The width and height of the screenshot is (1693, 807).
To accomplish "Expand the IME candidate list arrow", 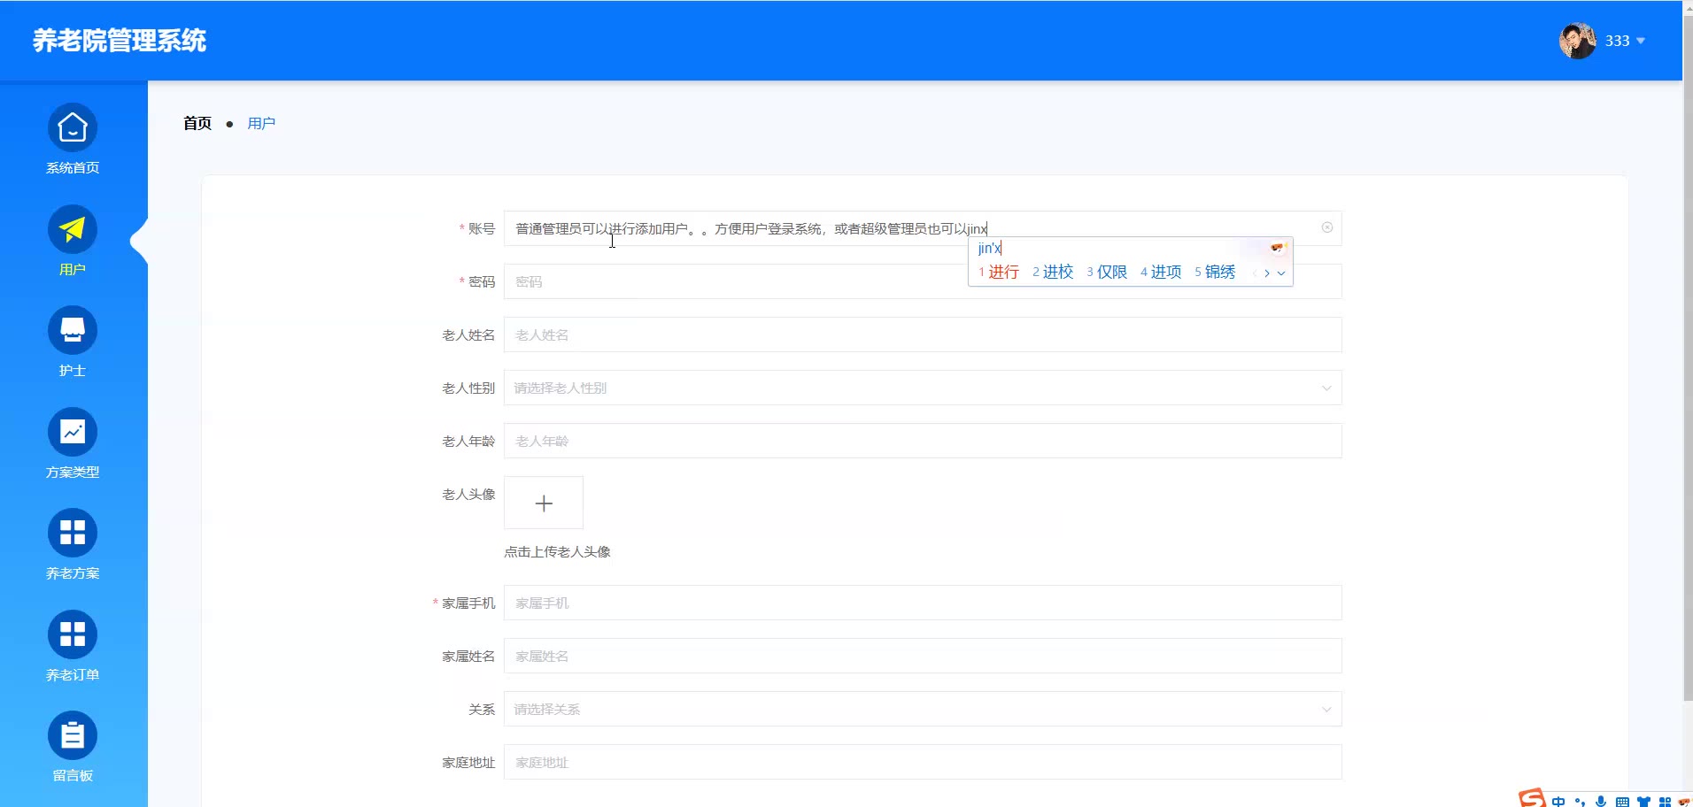I will pos(1281,273).
